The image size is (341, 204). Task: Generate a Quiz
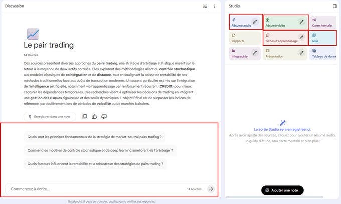pos(323,38)
